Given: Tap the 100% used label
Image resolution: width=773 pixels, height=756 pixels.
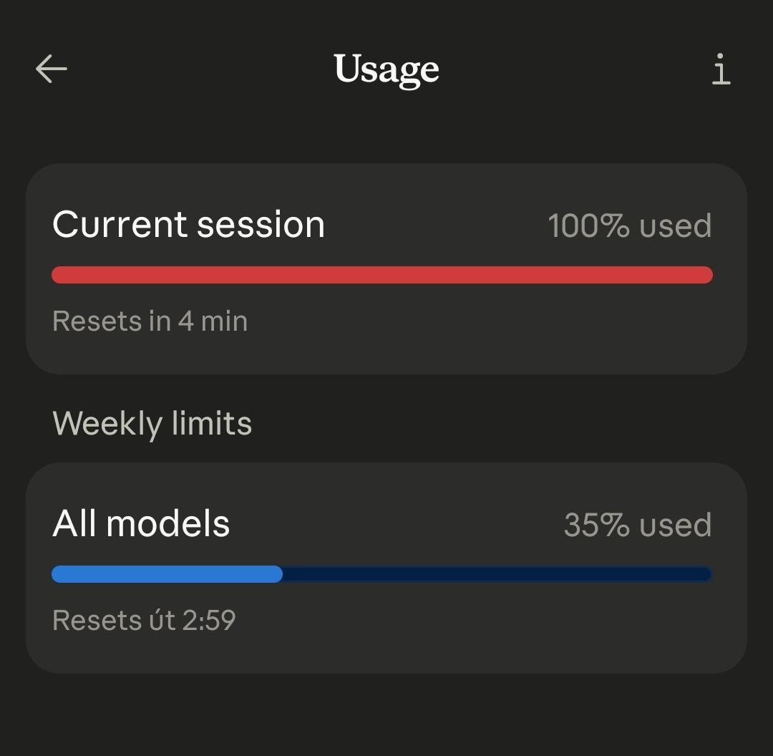Looking at the screenshot, I should [x=630, y=226].
